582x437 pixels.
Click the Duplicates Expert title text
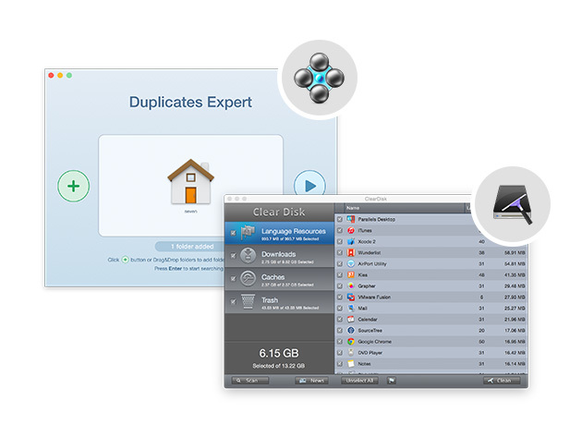tap(190, 103)
